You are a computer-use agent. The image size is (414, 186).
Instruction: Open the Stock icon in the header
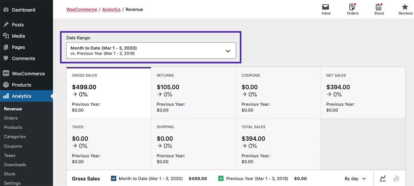pos(379,7)
